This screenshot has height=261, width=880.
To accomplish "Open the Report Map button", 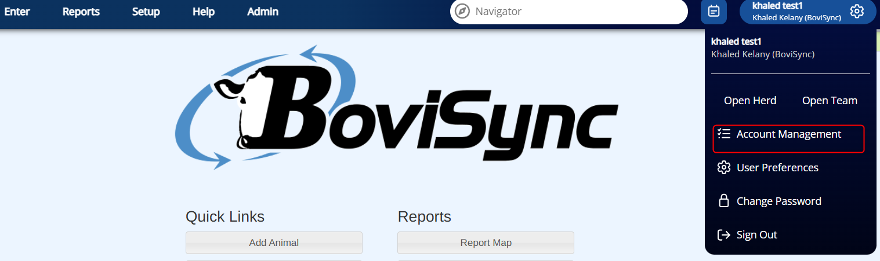I will [x=486, y=242].
